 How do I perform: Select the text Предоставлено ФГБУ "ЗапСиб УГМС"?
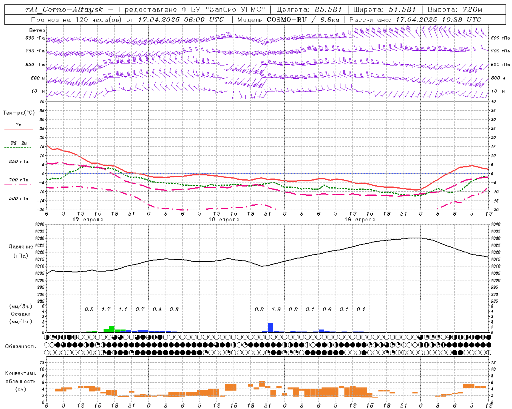tap(192, 10)
